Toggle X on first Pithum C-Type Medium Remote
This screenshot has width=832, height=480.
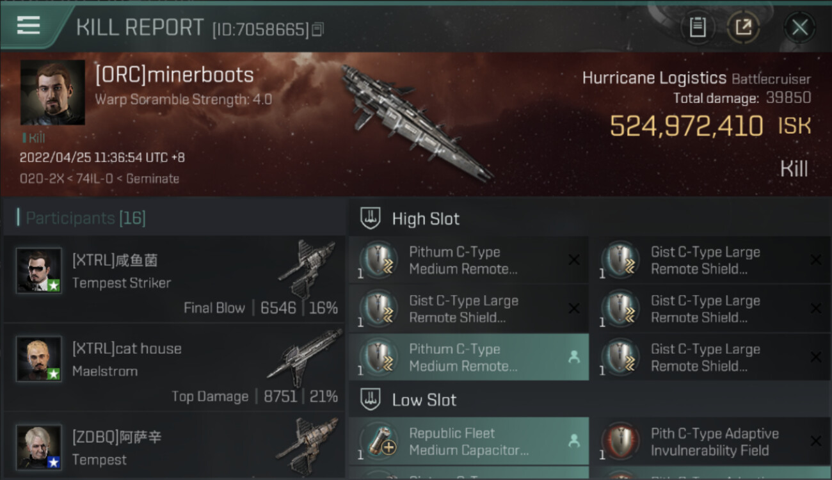tap(574, 260)
